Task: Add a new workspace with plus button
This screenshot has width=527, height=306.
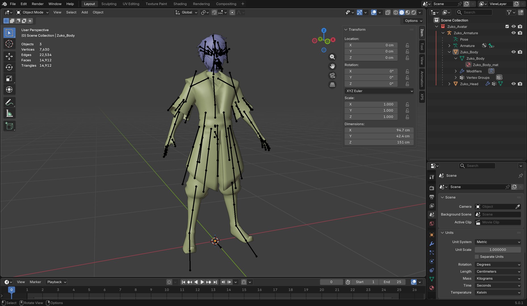Action: point(243,4)
